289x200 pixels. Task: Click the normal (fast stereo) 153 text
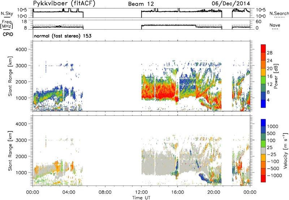pyautogui.click(x=62, y=36)
